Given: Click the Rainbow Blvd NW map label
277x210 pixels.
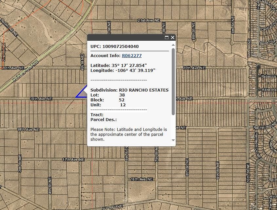Looking at the screenshot, I should 26,72.
